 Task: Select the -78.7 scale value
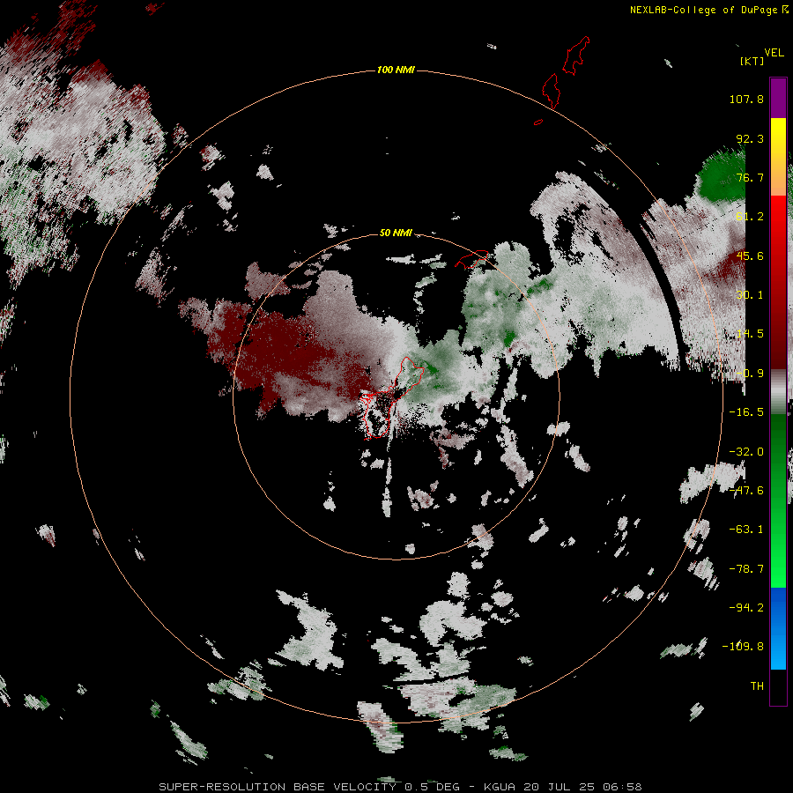coord(746,569)
